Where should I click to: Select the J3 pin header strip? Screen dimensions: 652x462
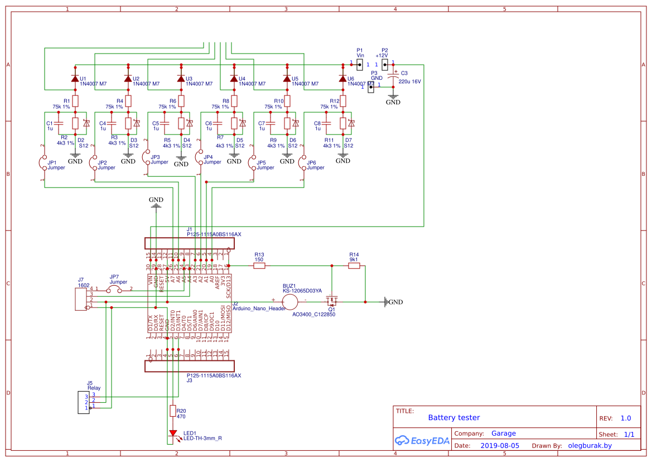[x=189, y=366]
